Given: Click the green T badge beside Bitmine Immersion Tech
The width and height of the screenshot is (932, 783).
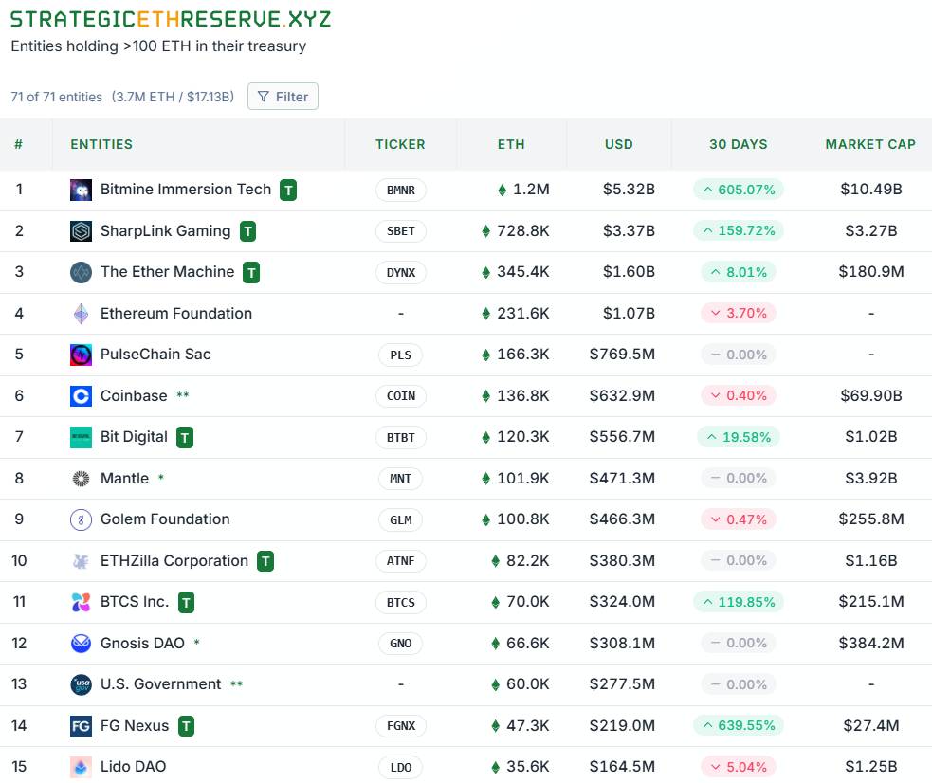Looking at the screenshot, I should (288, 191).
